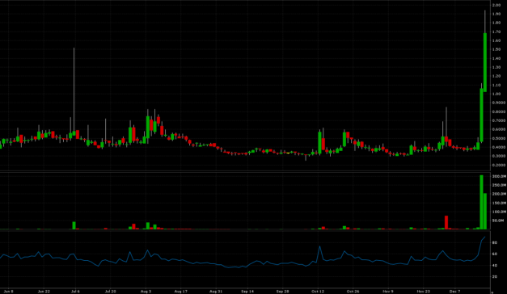Click the Jul 6 date label
Viewport: 507px width, 294px height.
coord(75,292)
